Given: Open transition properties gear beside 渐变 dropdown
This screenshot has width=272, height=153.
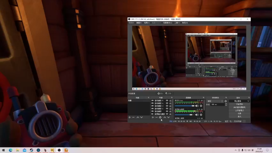Looking at the screenshot, I should point(226,101).
